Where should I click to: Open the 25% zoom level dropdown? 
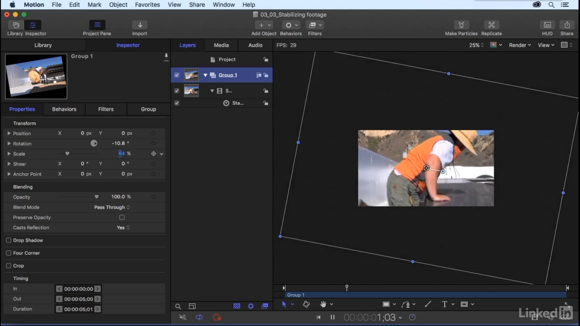click(476, 45)
